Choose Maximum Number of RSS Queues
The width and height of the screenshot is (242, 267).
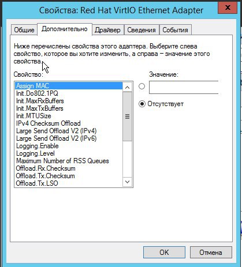(x=69, y=161)
